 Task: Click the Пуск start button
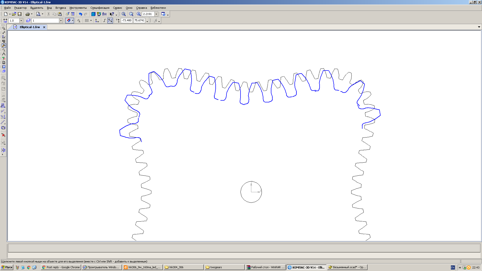tap(7, 267)
